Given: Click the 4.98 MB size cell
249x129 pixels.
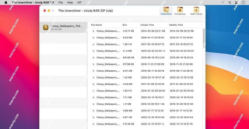Looking at the screenshot, I should tap(128, 111).
